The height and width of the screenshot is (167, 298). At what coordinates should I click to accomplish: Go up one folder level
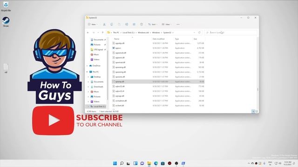pos(102,32)
